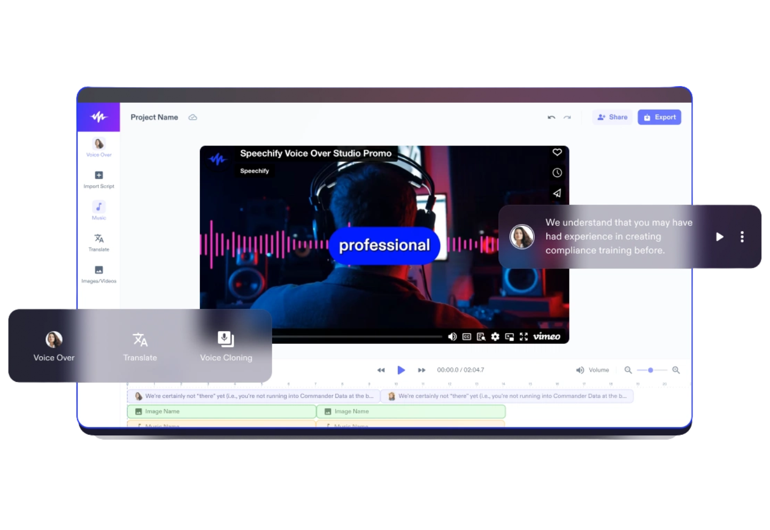Enable picture-in-picture in video player
The image size is (770, 530).
(510, 336)
